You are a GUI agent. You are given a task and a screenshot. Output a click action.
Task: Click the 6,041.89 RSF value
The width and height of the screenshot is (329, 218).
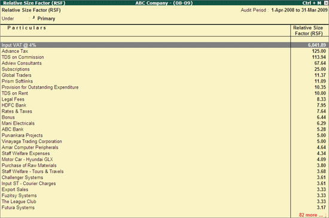pyautogui.click(x=317, y=45)
